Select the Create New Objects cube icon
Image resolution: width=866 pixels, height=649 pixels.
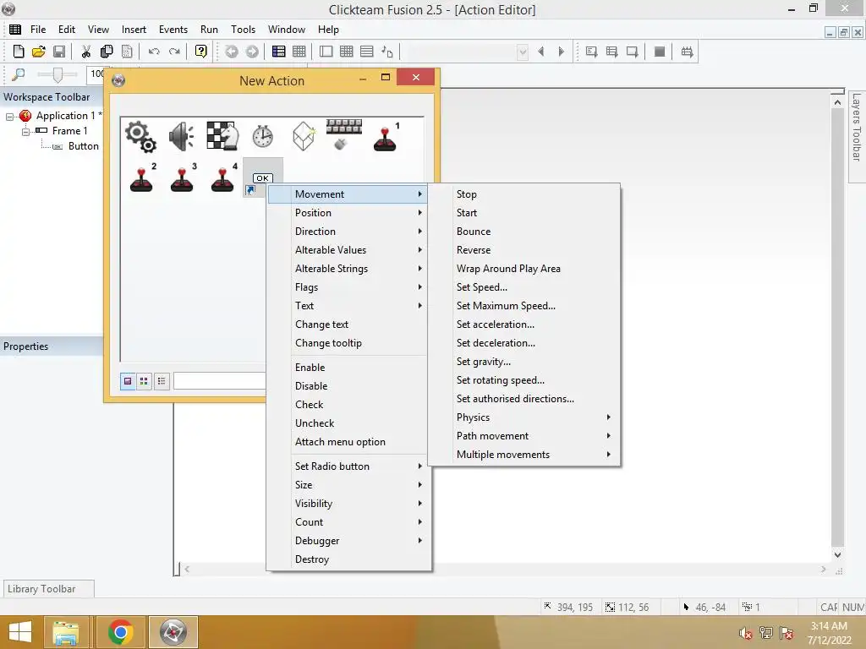[304, 136]
